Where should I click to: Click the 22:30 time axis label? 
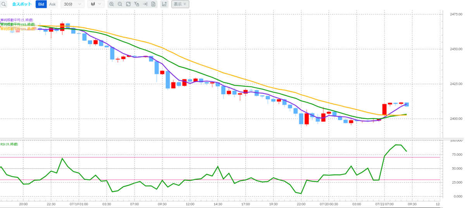pos(51,204)
